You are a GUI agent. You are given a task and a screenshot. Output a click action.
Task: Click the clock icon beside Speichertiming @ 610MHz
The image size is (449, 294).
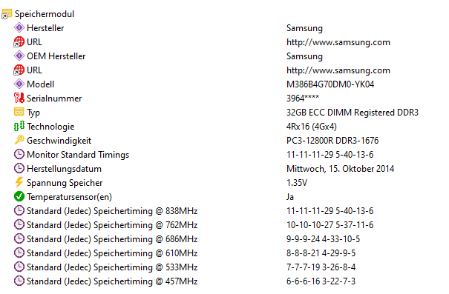point(19,253)
